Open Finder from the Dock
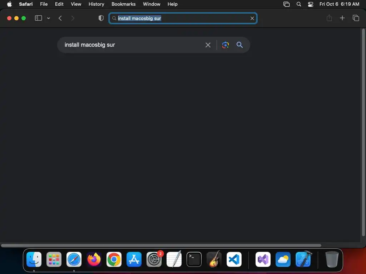The image size is (366, 274). click(x=34, y=259)
